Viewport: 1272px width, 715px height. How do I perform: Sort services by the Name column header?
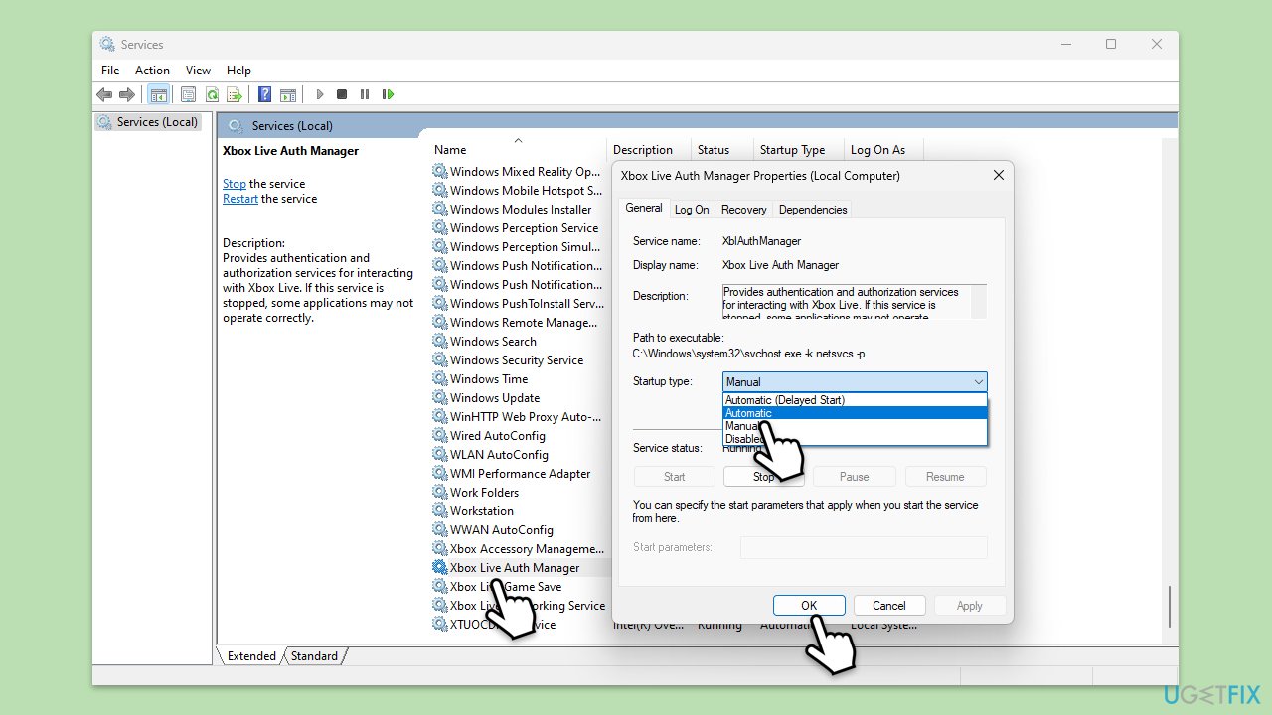tap(450, 150)
